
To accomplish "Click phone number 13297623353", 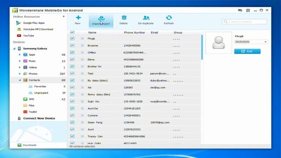I will pyautogui.click(x=132, y=129).
